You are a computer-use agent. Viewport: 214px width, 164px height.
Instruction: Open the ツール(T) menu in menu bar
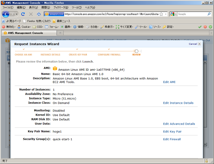tap(76, 8)
